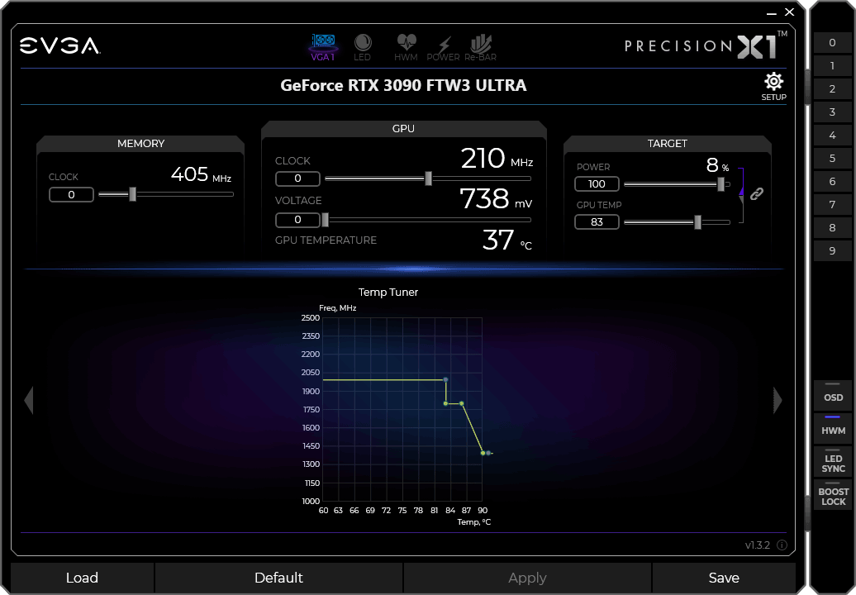Toggle the BOOST LOCK switch
This screenshot has height=595, width=856.
coord(833,496)
